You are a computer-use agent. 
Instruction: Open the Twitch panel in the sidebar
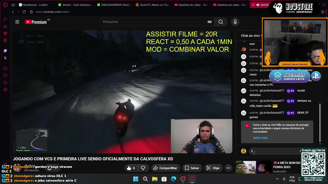pyautogui.click(x=5, y=51)
